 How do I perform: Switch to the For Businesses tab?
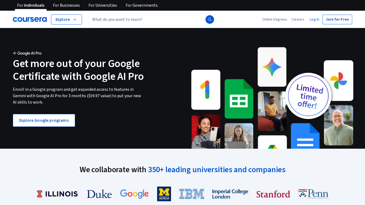[x=66, y=5]
